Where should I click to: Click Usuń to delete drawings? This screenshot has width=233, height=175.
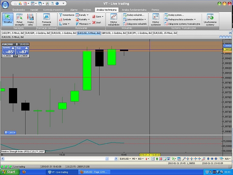[x=97, y=22]
